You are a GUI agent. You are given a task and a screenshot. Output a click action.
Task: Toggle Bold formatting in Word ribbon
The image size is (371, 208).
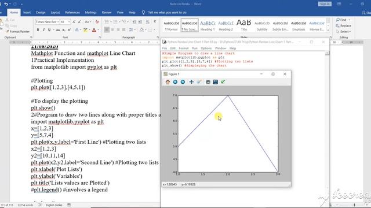click(x=38, y=30)
